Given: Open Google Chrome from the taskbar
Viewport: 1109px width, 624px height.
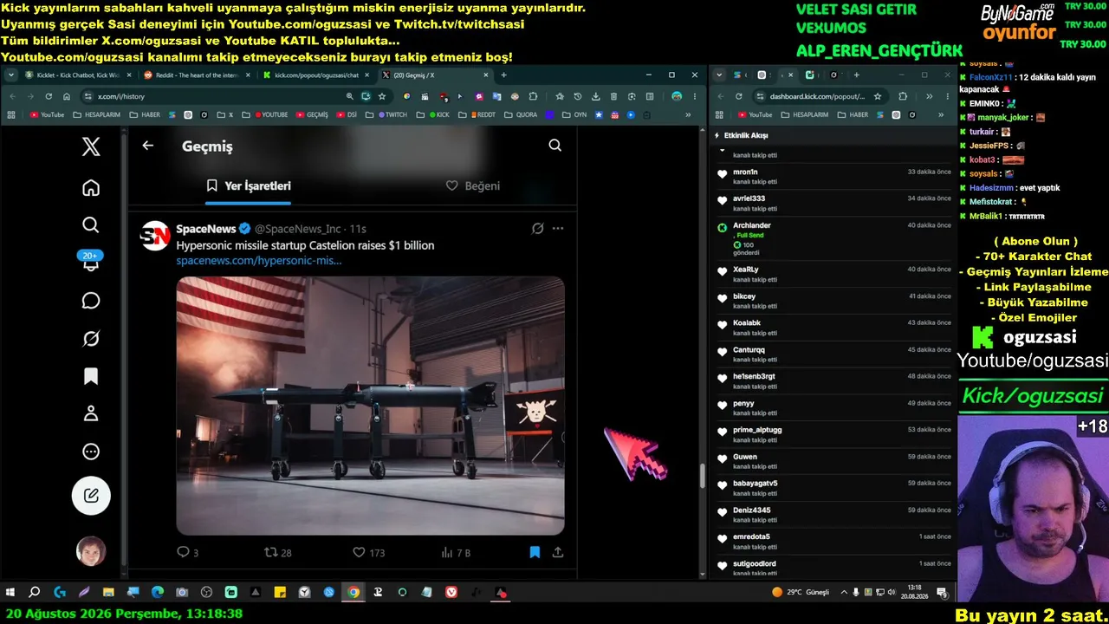Looking at the screenshot, I should [353, 593].
